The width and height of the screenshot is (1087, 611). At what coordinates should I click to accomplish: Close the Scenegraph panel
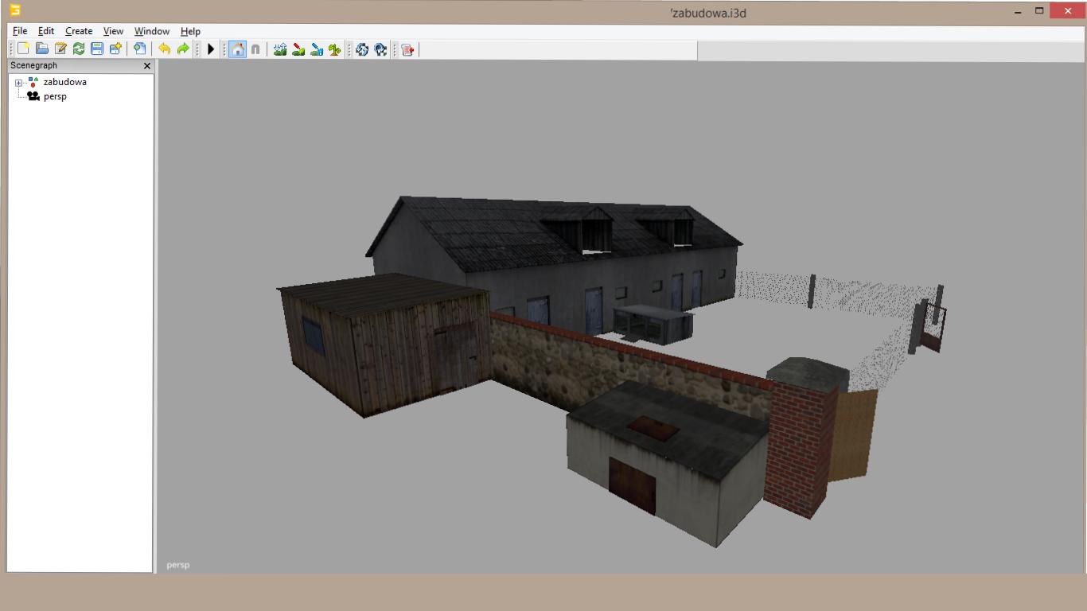click(146, 66)
